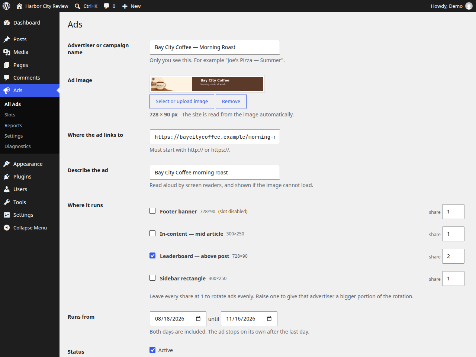Click the Plugins plug icon

(7, 177)
